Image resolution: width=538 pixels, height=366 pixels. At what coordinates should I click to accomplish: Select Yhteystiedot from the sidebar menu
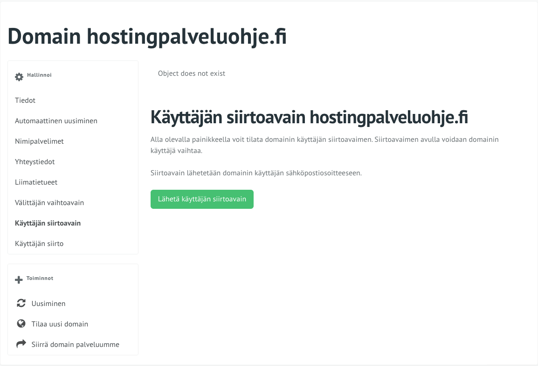tap(35, 162)
